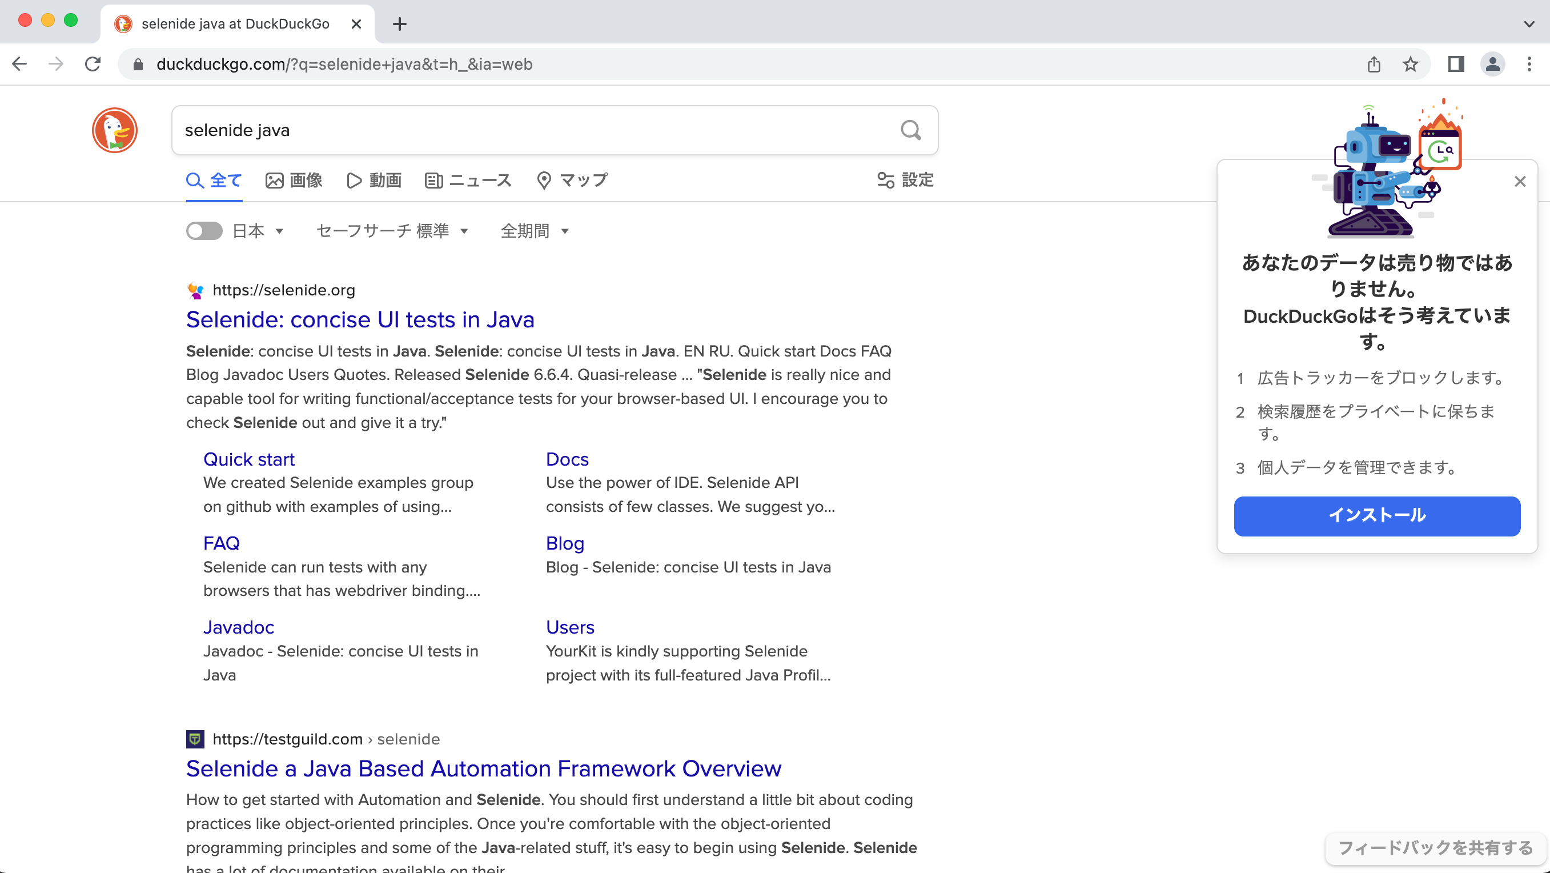
Task: Click フィードバックを共有する button
Action: (x=1436, y=848)
